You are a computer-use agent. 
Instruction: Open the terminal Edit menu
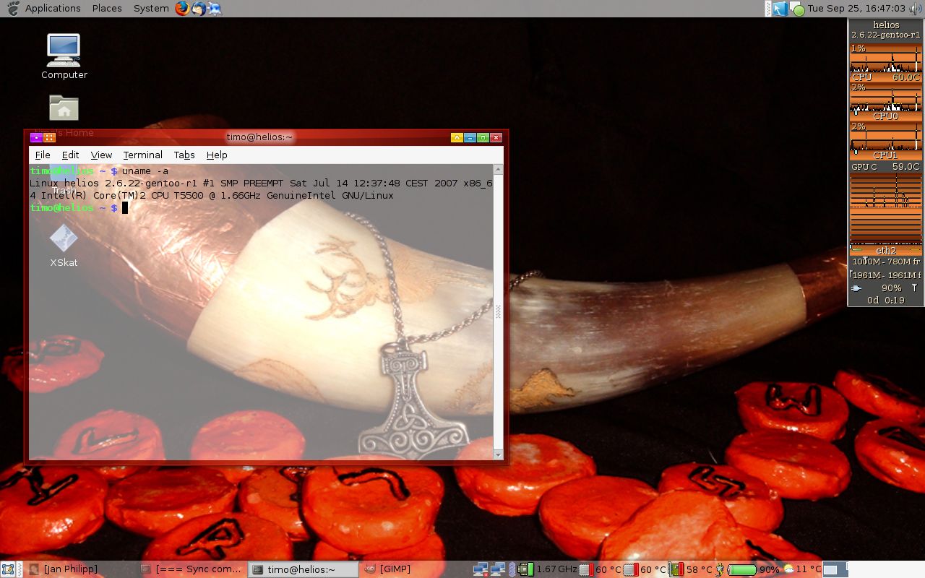coord(70,155)
